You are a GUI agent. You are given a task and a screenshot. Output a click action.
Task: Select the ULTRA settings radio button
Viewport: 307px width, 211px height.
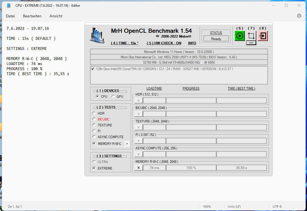click(94, 162)
